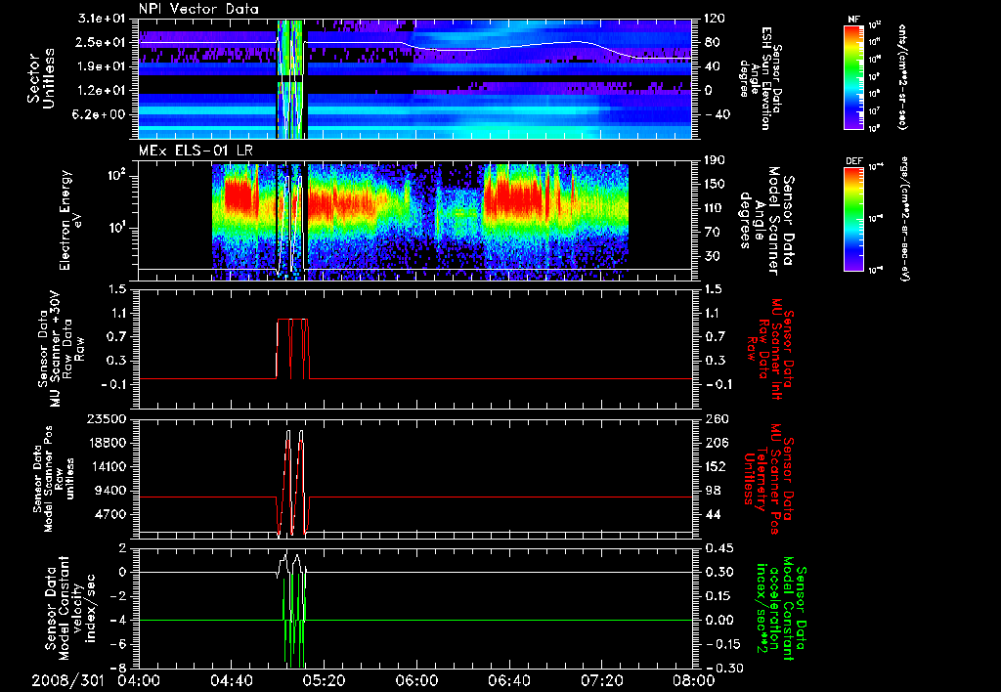1001x692 pixels.
Task: Click the 9400 scanner position tick label
Action: tap(111, 491)
